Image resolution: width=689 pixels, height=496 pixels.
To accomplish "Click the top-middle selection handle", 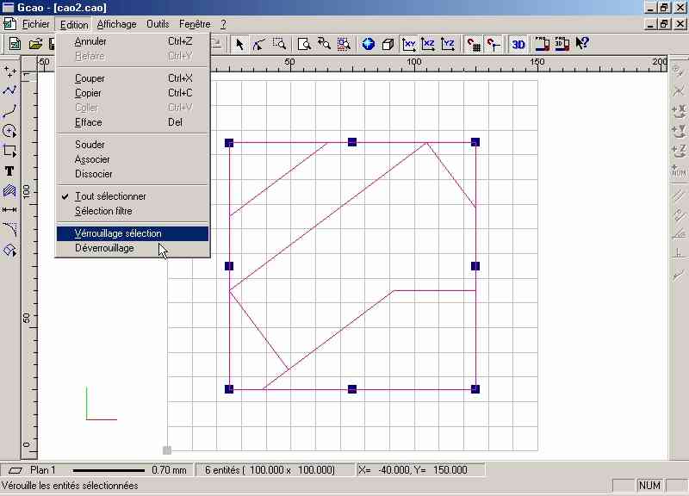I will pos(352,142).
